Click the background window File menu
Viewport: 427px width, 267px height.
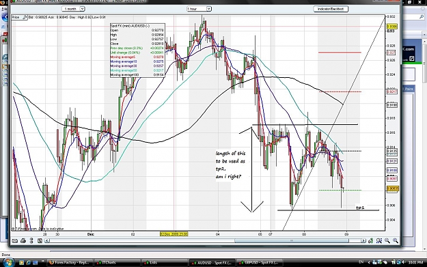click(x=4, y=9)
